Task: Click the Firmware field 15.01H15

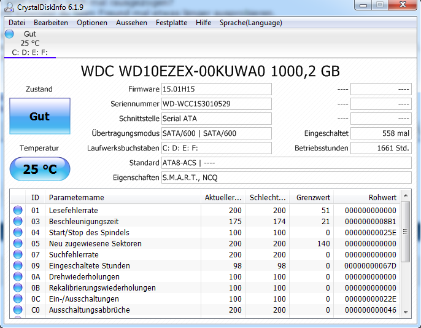Action: point(217,89)
